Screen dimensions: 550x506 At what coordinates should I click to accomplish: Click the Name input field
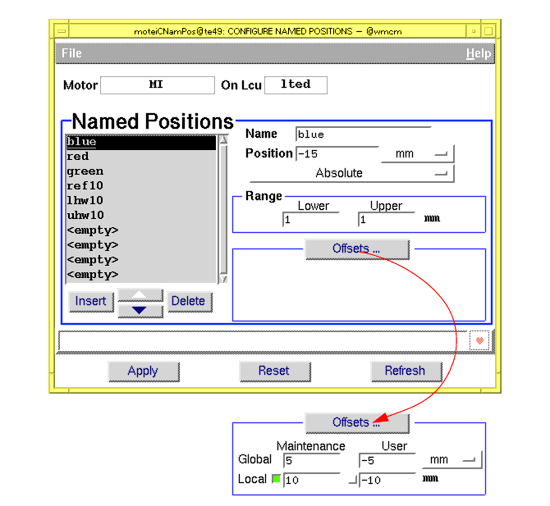click(x=363, y=134)
